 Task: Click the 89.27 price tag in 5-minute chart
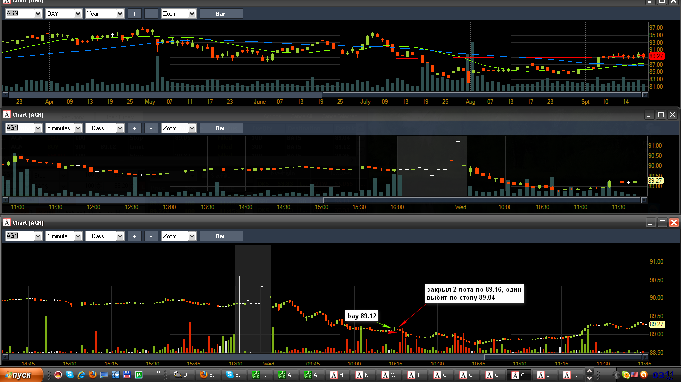[655, 180]
